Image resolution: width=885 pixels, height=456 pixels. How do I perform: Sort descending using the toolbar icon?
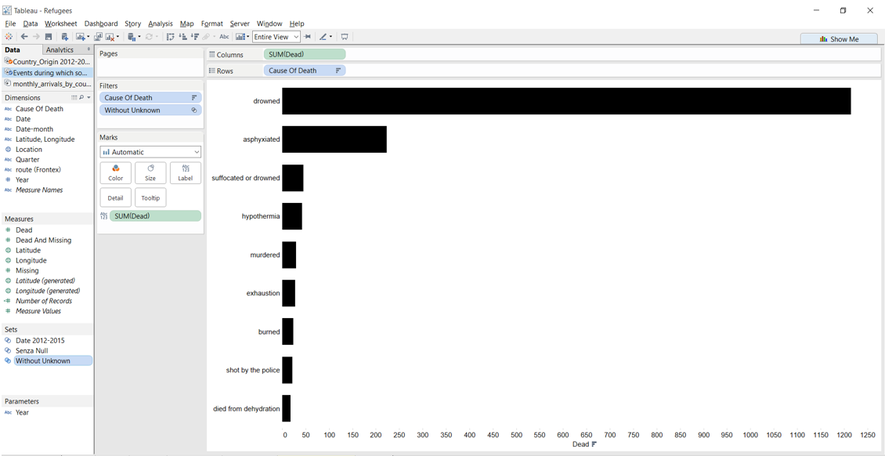coord(195,37)
